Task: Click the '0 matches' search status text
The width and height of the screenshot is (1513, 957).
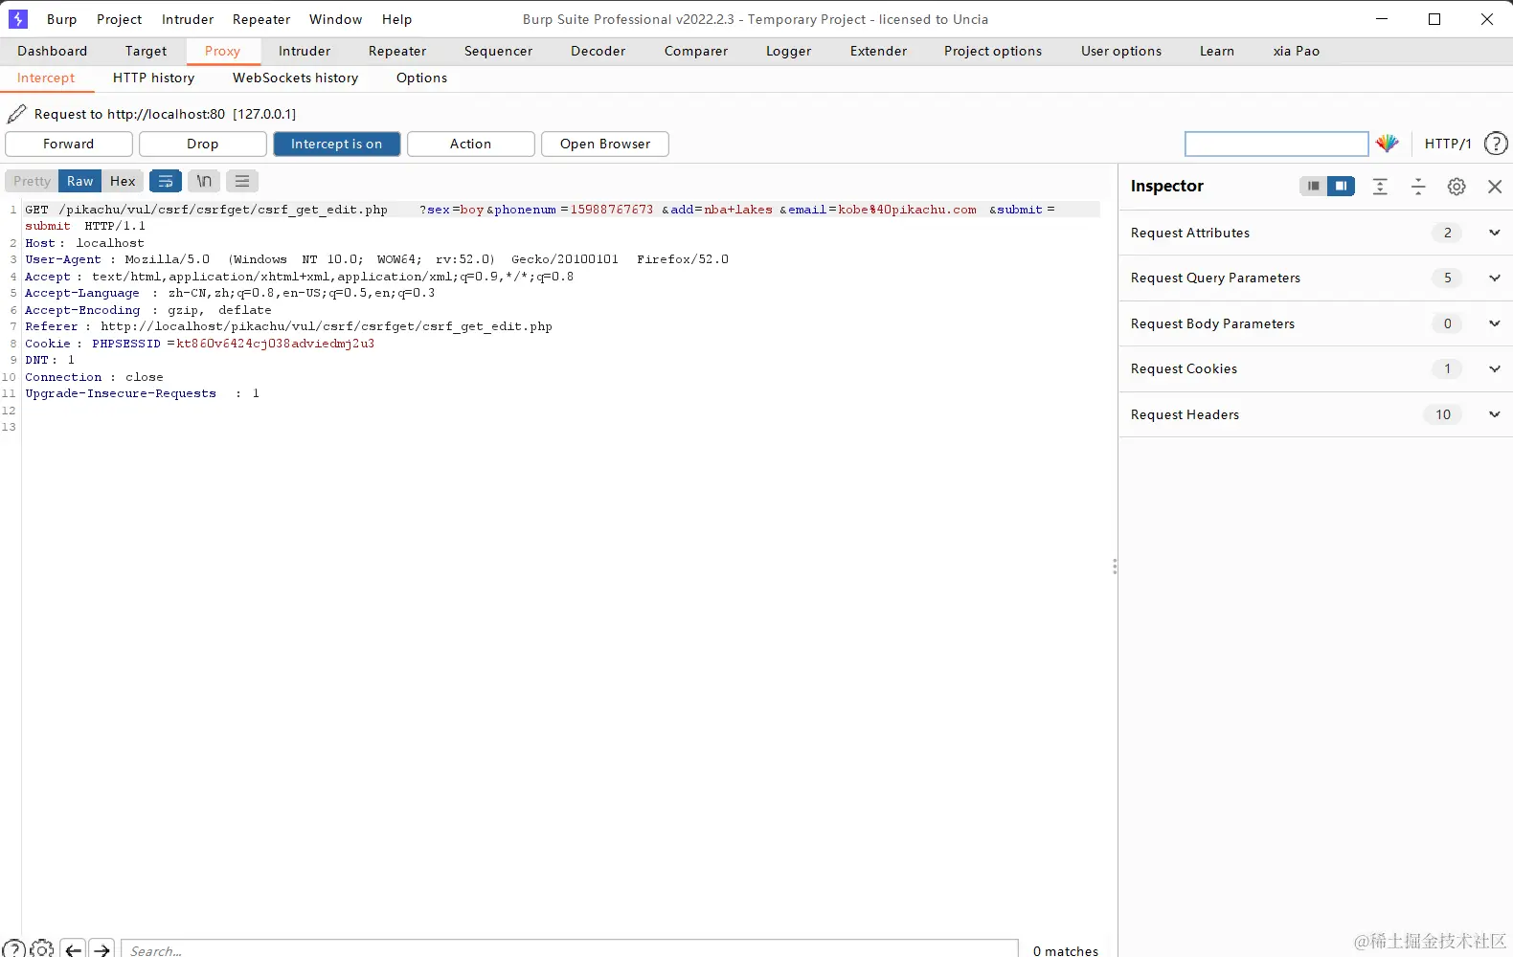Action: tap(1066, 950)
